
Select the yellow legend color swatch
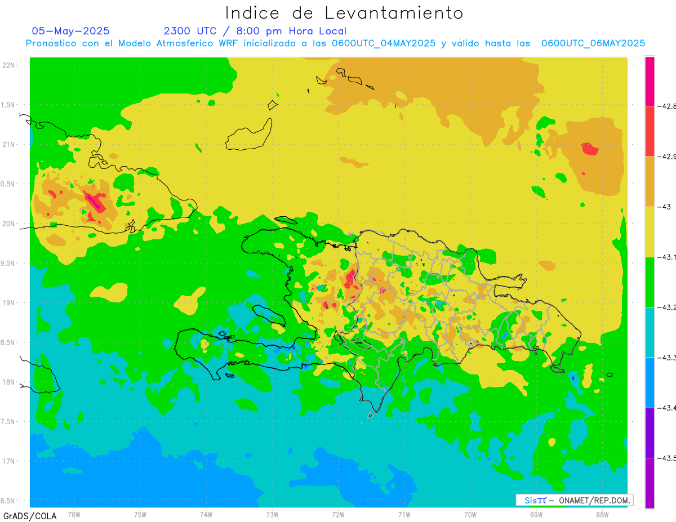pos(650,231)
